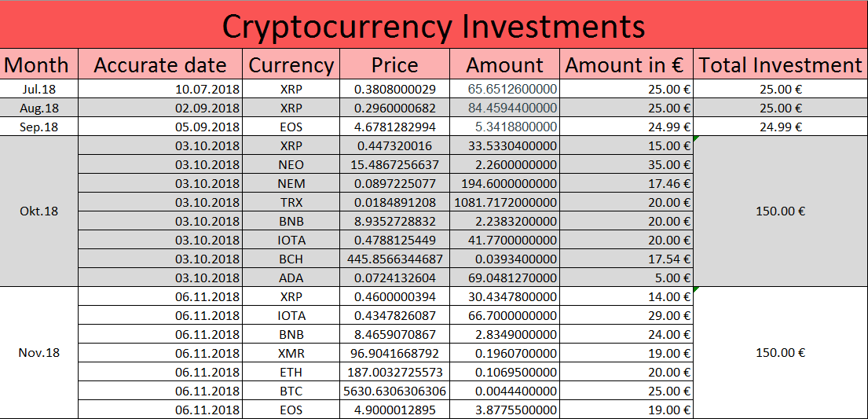The height and width of the screenshot is (419, 868).
Task: Select the NEO currency cell
Action: pos(291,164)
